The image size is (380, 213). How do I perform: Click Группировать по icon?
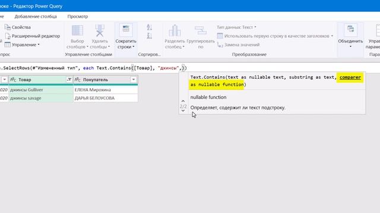pyautogui.click(x=201, y=31)
